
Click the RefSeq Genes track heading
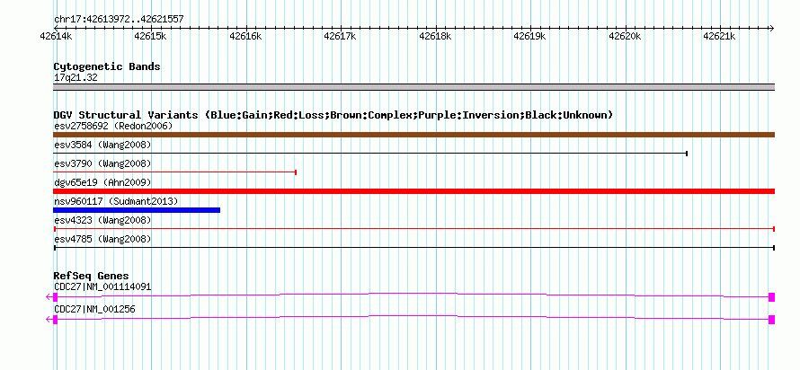coord(91,277)
